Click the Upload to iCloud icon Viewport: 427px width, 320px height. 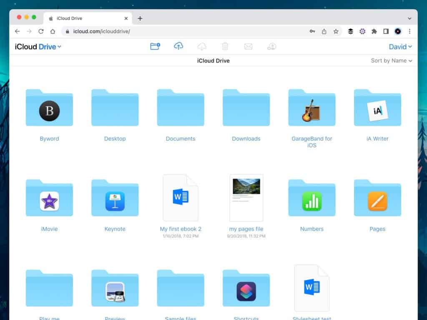pyautogui.click(x=178, y=46)
